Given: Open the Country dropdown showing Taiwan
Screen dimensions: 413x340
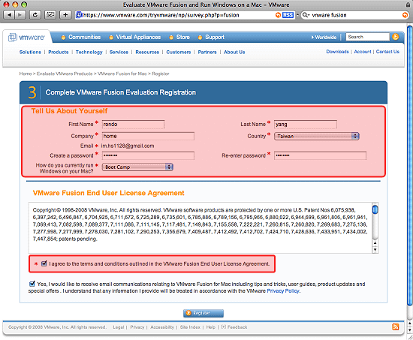Looking at the screenshot, I should 317,136.
